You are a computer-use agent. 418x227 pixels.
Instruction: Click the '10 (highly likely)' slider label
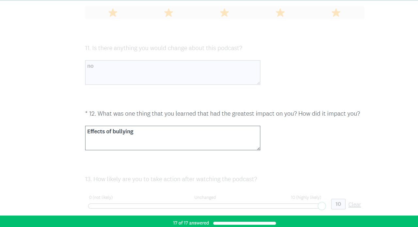(306, 197)
